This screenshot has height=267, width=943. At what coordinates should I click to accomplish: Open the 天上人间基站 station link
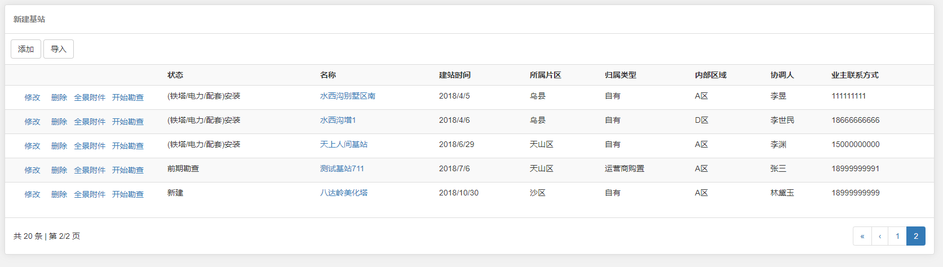pos(343,145)
